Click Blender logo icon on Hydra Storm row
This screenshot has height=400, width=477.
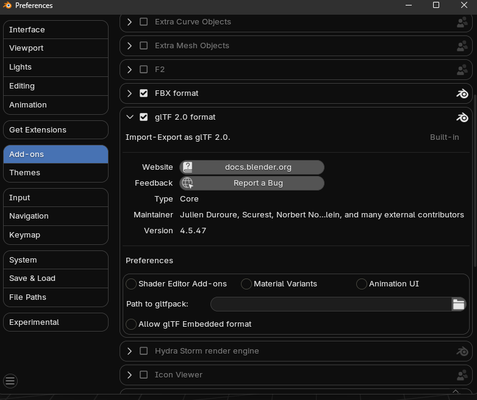click(x=462, y=351)
